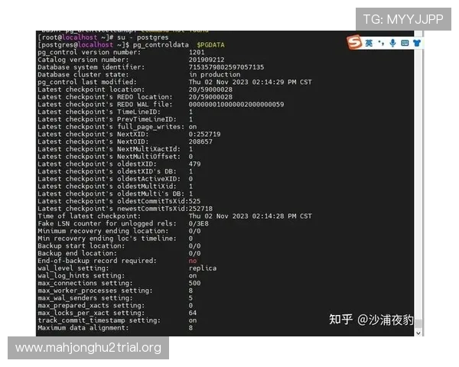The height and width of the screenshot is (367, 459).
Task: Click the 'wal_log_hints setting:' label
Action: (81, 276)
